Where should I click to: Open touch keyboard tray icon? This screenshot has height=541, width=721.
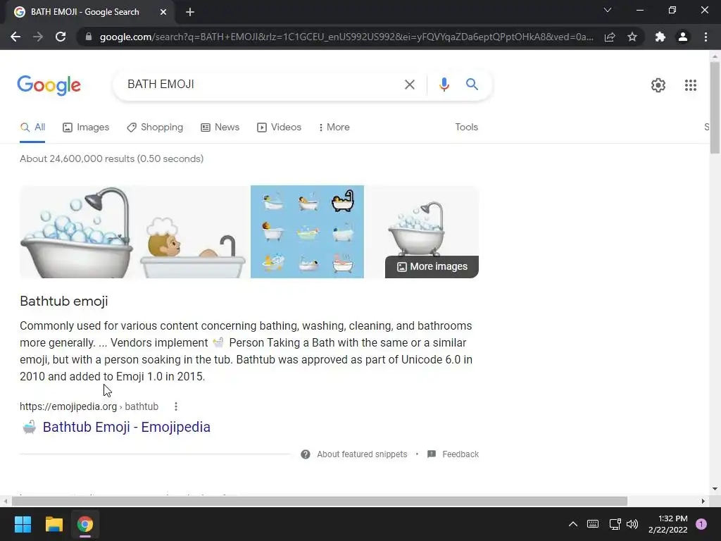tap(593, 524)
